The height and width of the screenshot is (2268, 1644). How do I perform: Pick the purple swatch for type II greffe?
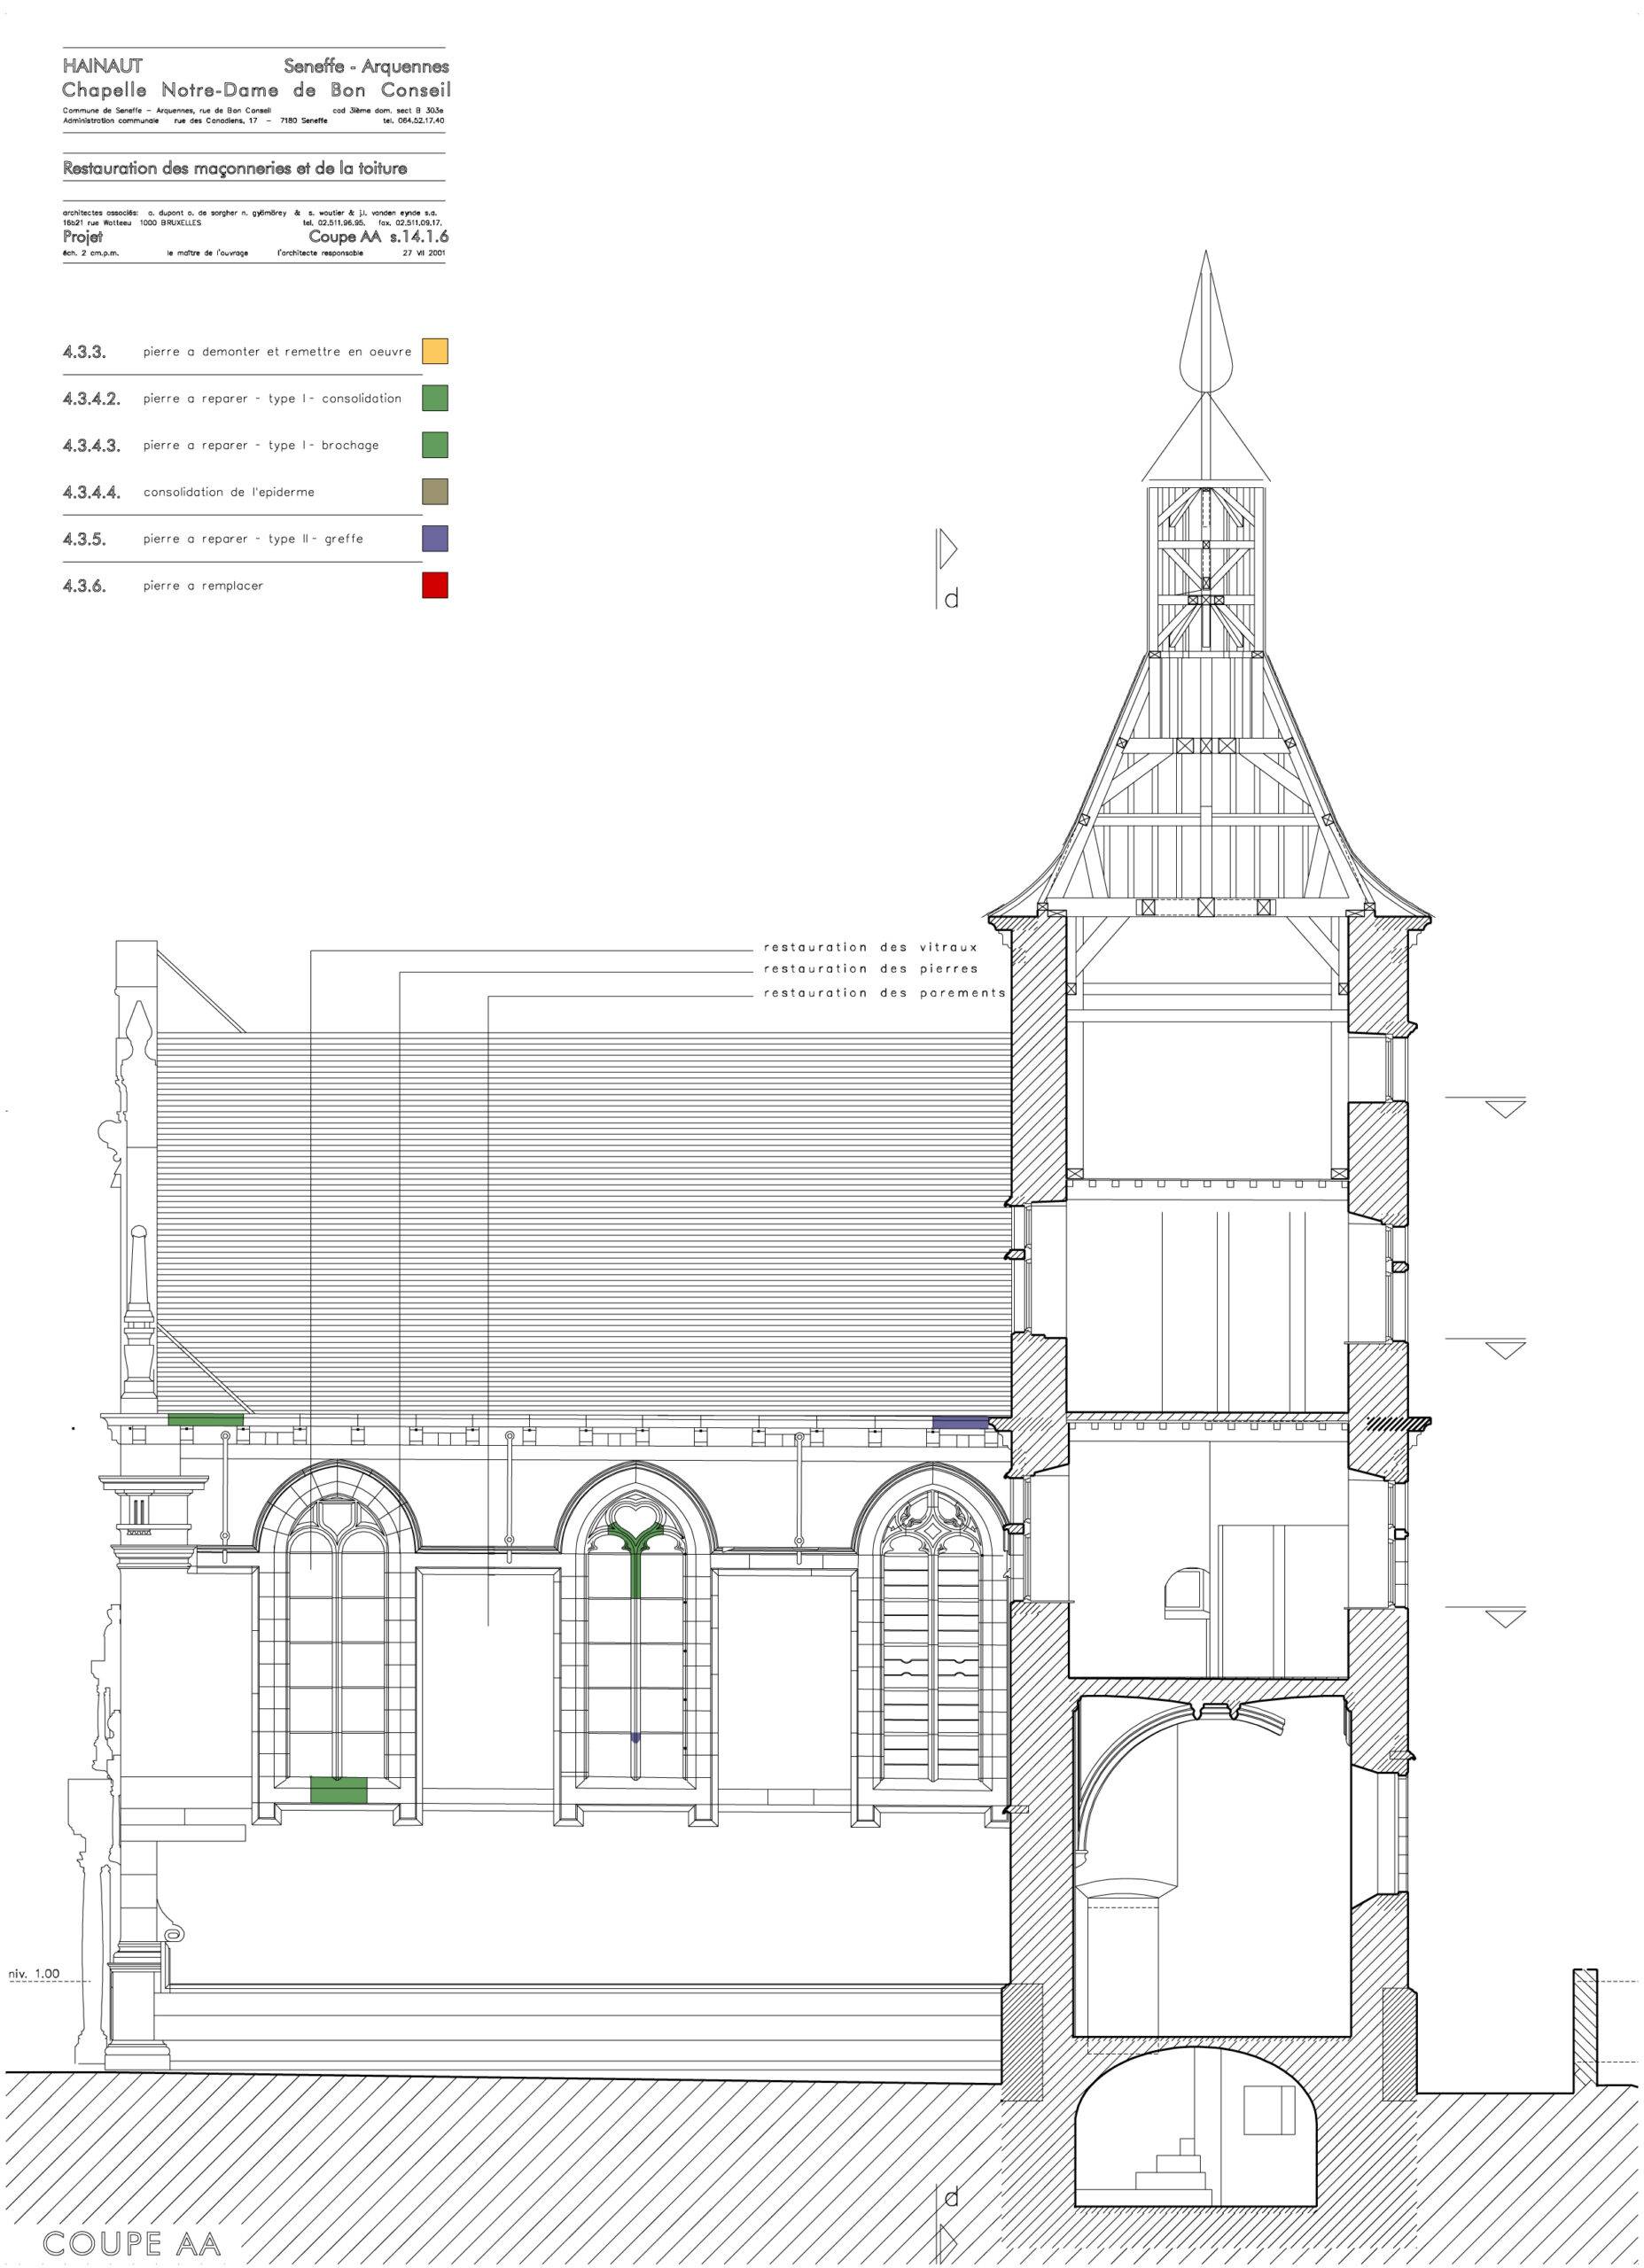[x=434, y=539]
